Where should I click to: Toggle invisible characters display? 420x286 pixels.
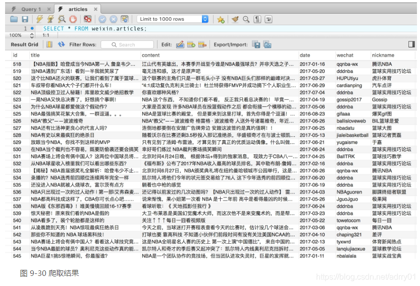257,19
